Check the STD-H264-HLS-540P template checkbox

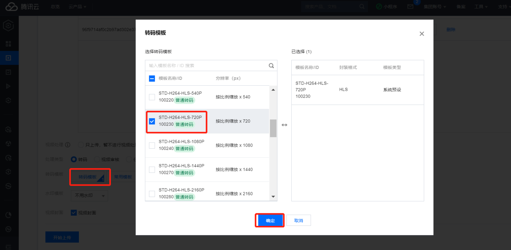click(152, 97)
